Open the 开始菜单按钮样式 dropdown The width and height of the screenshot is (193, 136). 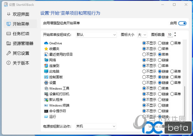tap(96, 35)
